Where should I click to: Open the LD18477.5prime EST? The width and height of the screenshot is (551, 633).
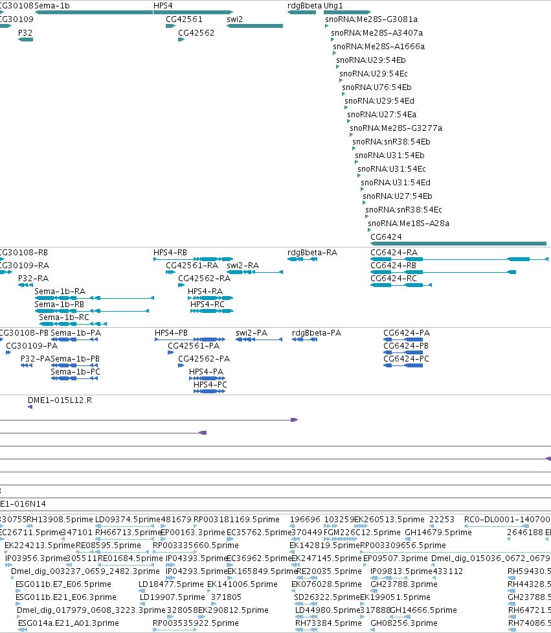coord(142,591)
